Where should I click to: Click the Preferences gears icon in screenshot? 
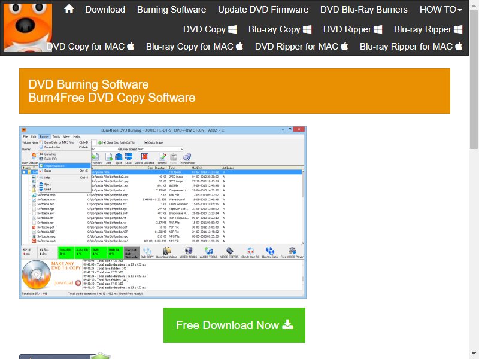(187, 159)
